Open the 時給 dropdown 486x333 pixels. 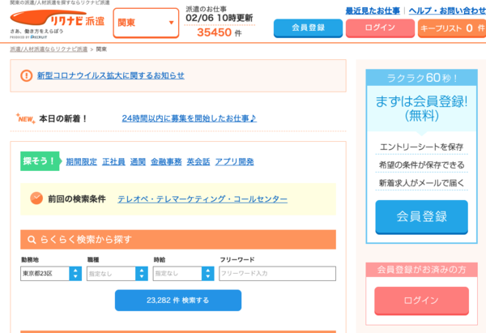(x=184, y=274)
